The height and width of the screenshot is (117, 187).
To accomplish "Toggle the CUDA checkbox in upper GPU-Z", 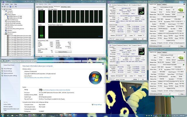I will coord(165,43).
